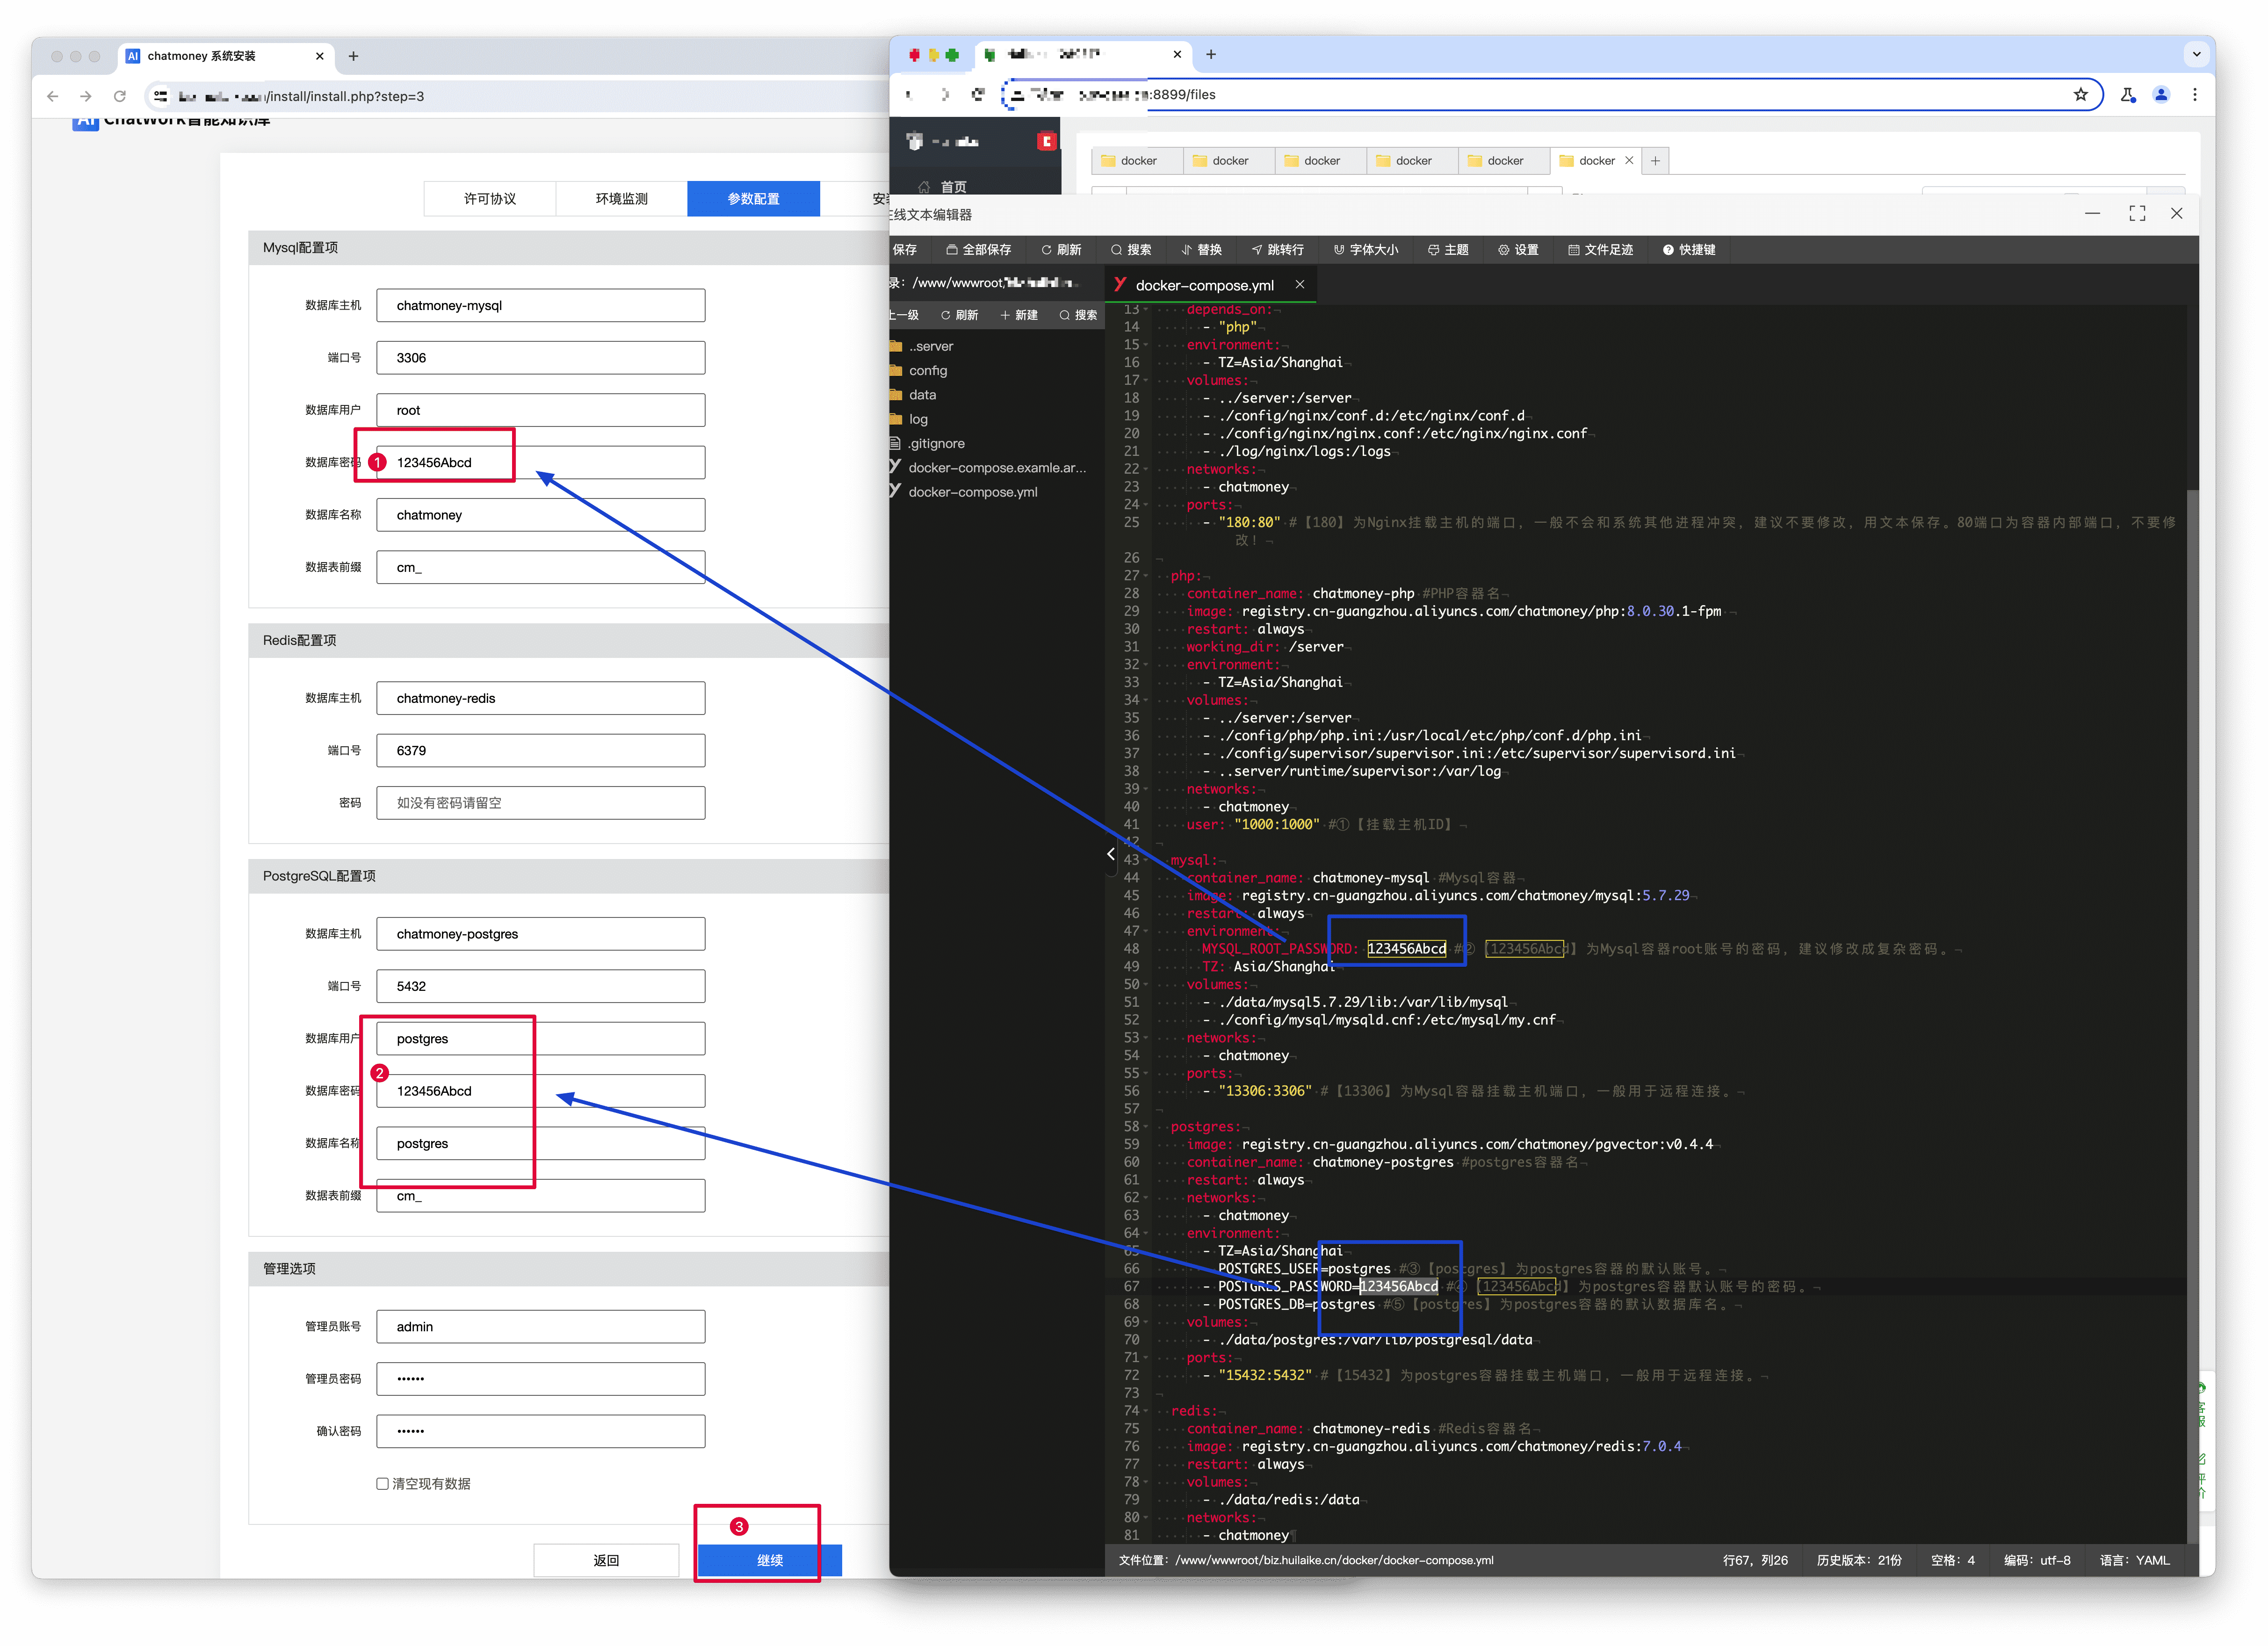This screenshot has height=1646, width=2268.
Task: Select the 参数配置 step tab
Action: (754, 199)
